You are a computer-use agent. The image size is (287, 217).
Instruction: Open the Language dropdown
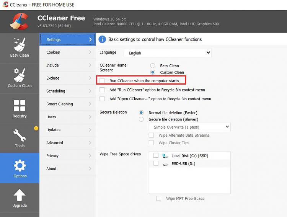tap(168, 53)
